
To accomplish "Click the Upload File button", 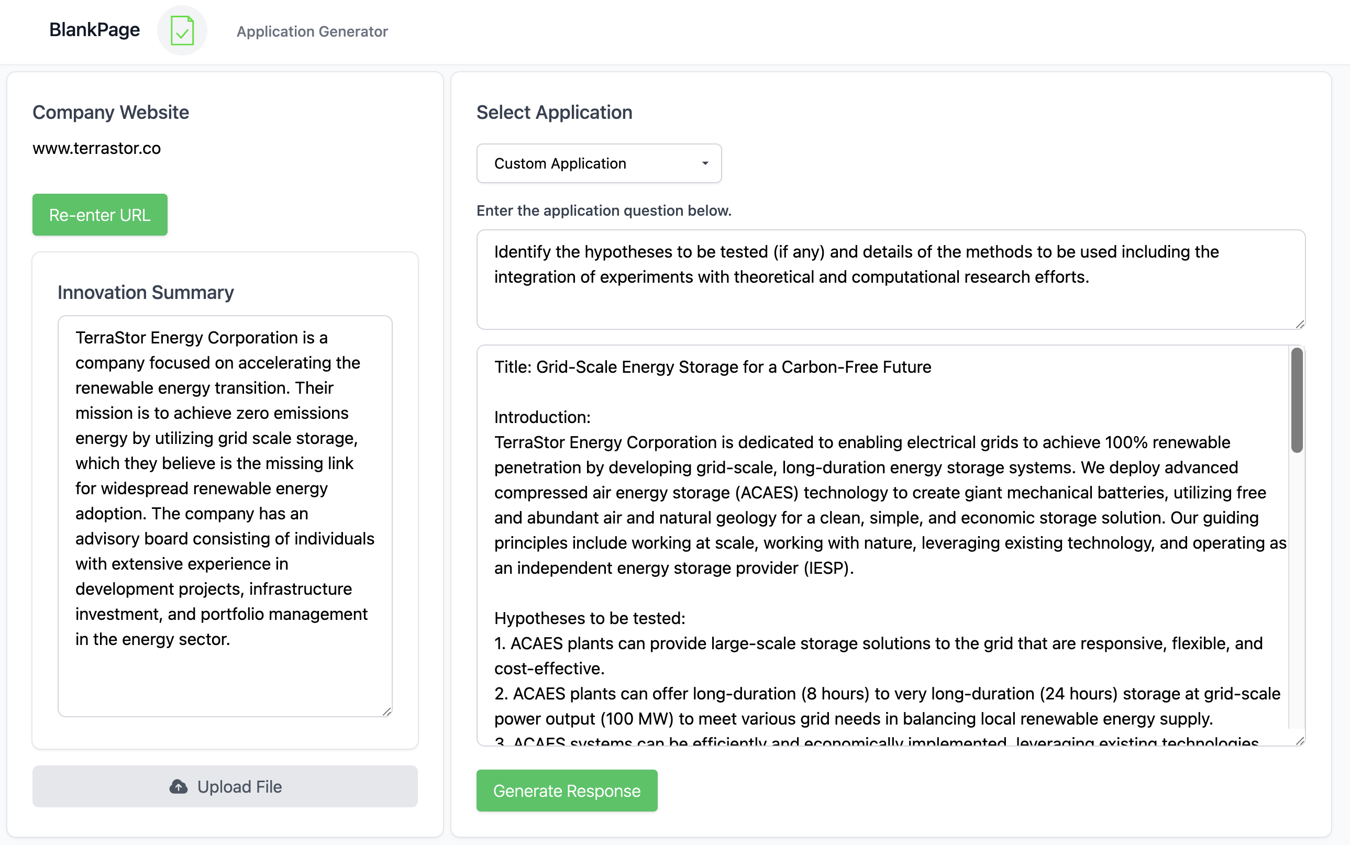I will (225, 786).
